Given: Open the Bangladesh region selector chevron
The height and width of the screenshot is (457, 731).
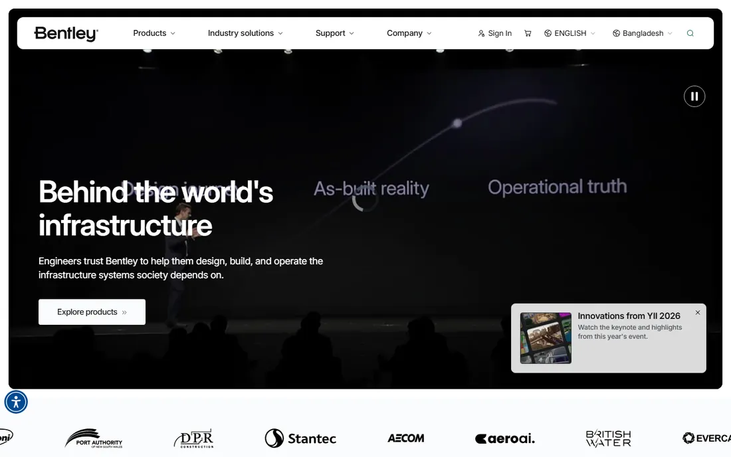Looking at the screenshot, I should pyautogui.click(x=670, y=33).
